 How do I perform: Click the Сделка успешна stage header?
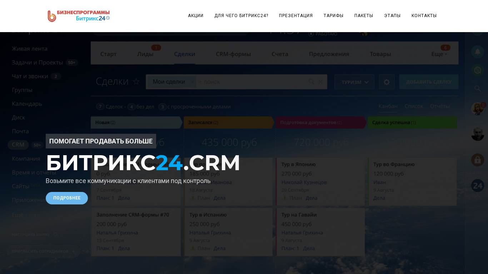point(413,122)
